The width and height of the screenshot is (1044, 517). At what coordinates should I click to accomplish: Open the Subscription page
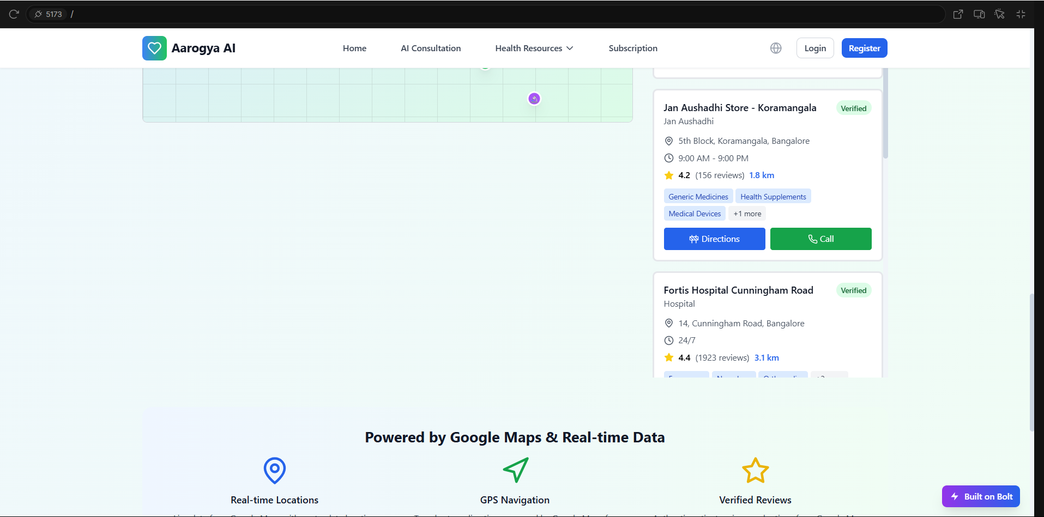tap(633, 48)
